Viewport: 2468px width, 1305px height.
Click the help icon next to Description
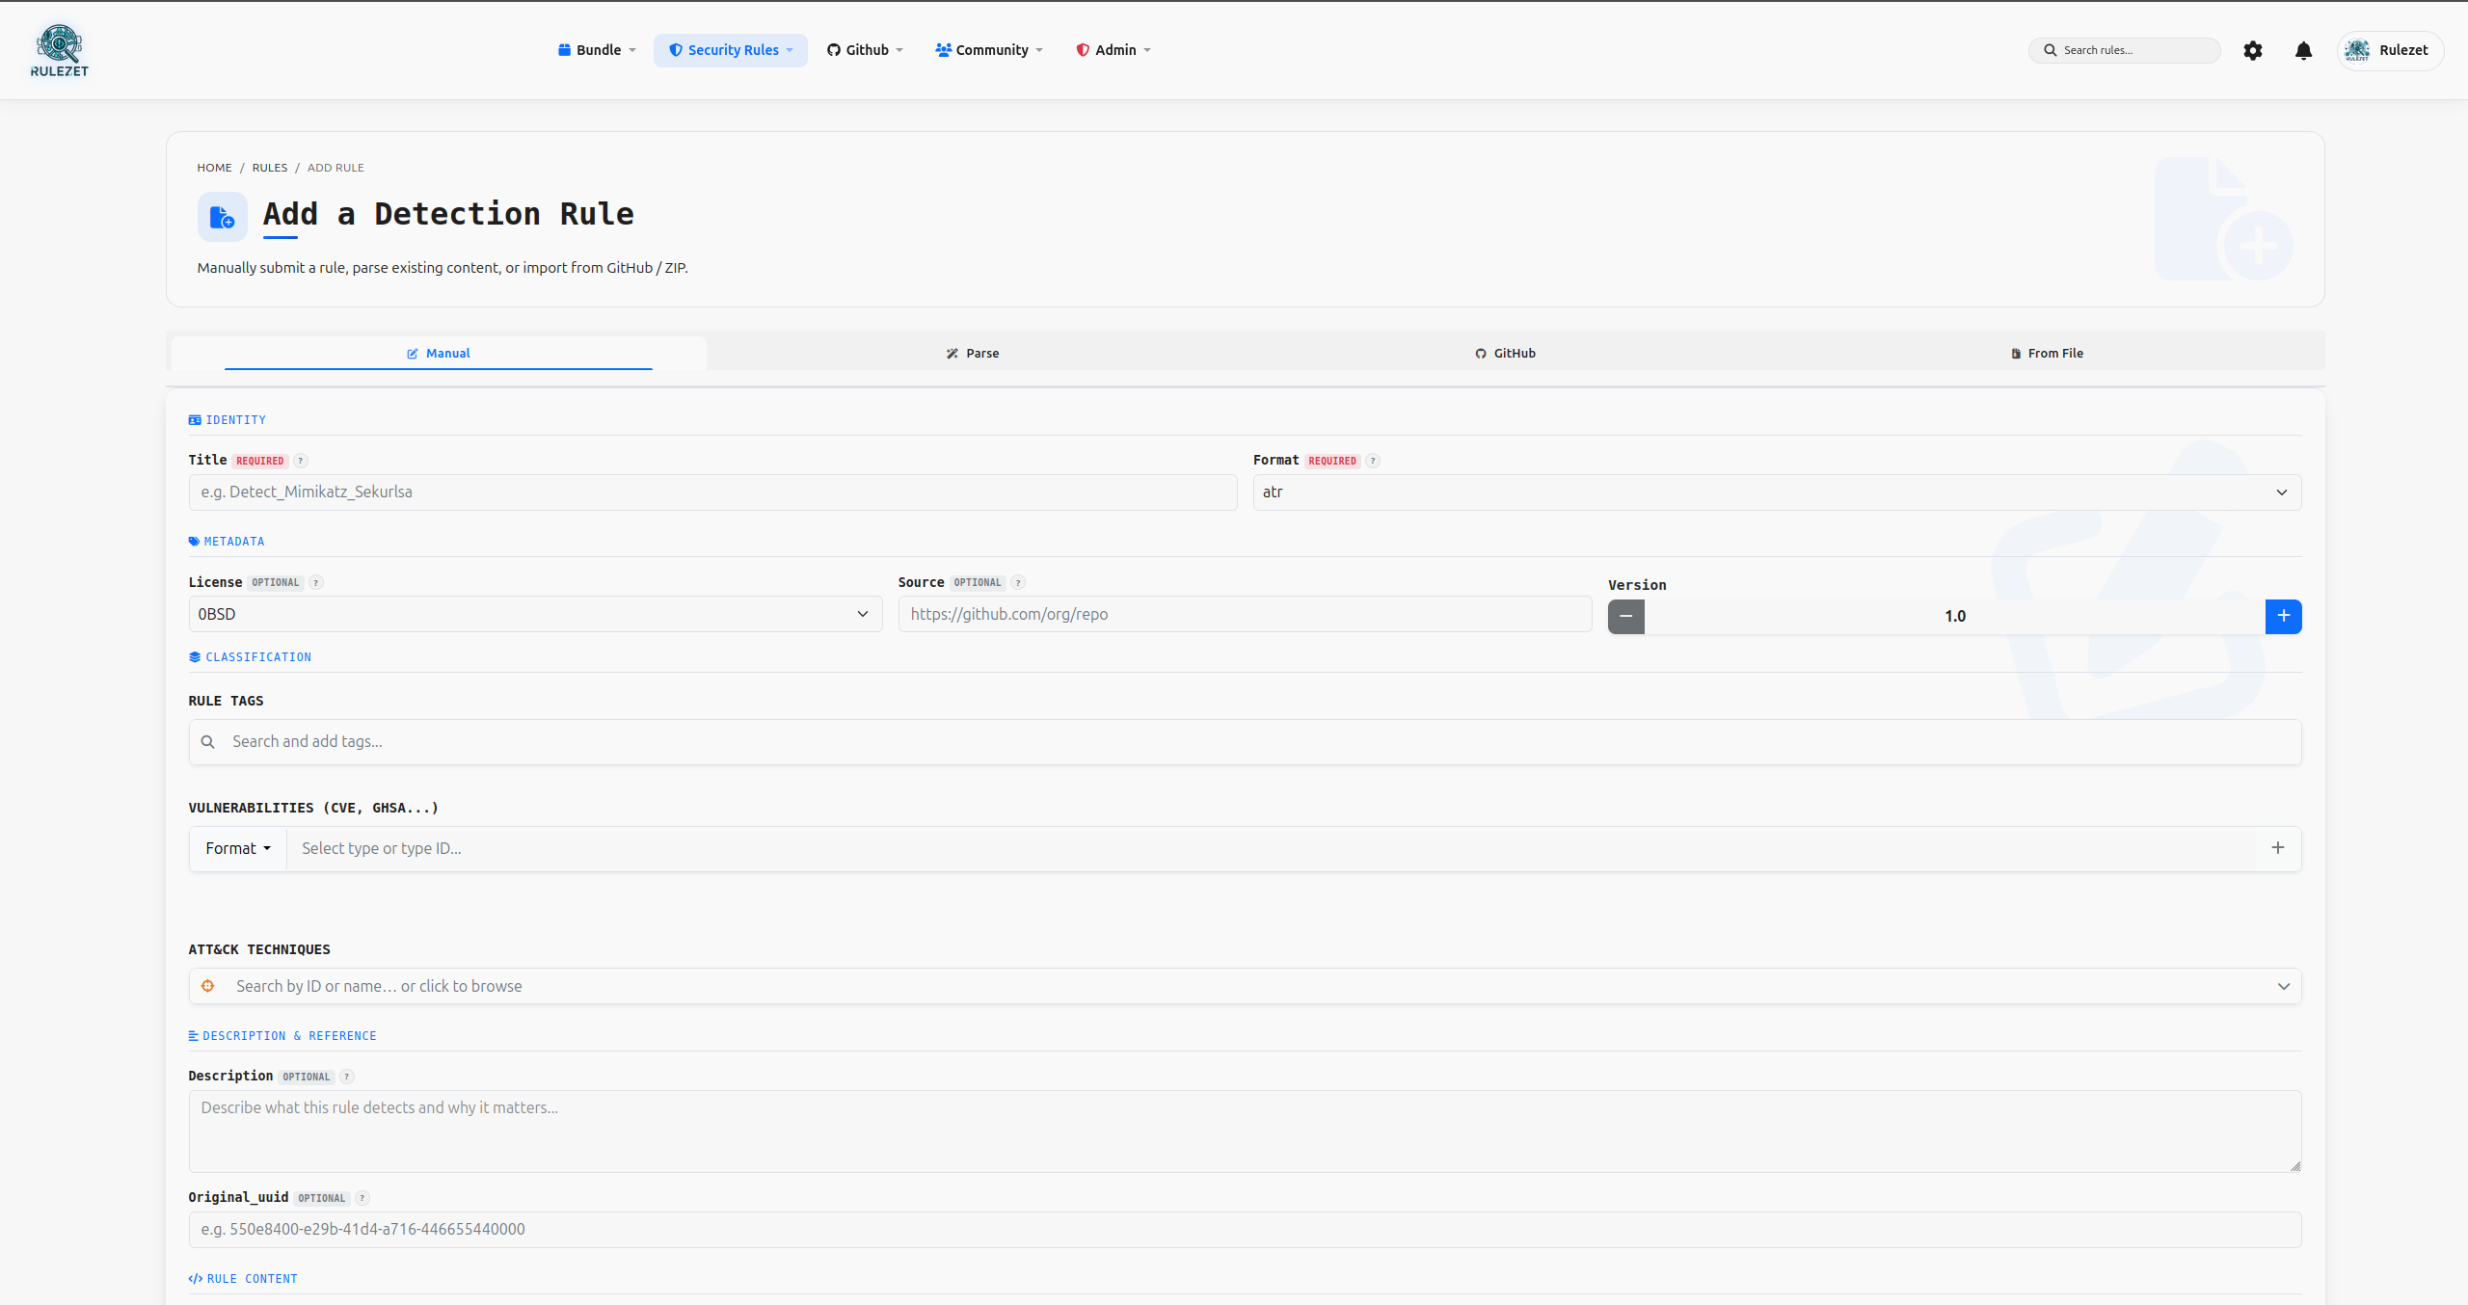347,1077
